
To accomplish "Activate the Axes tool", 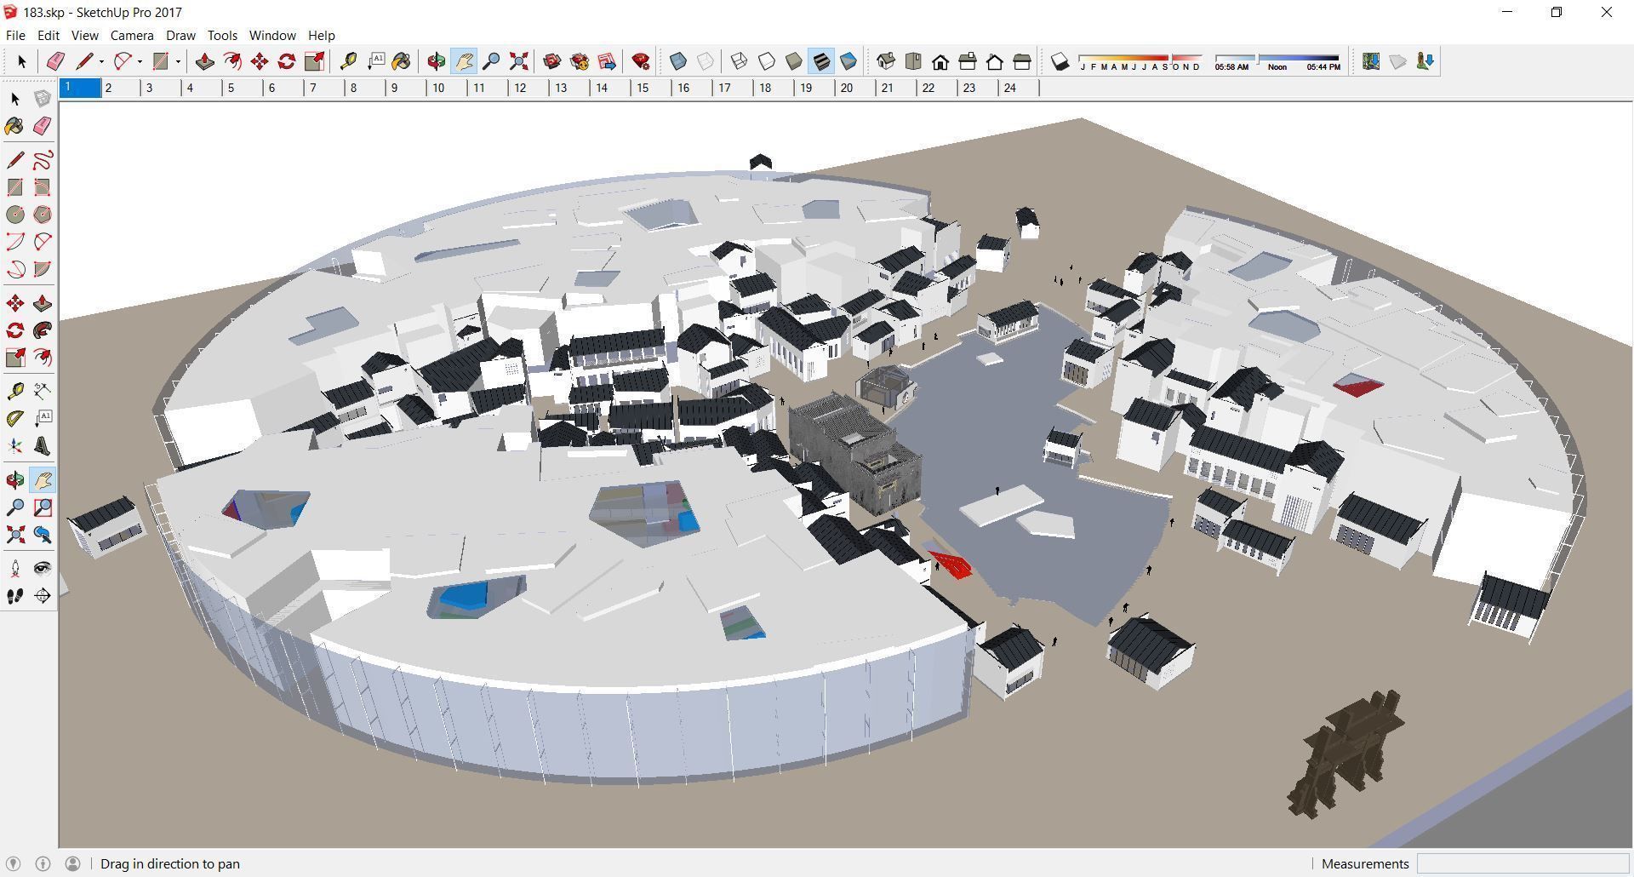I will point(15,446).
